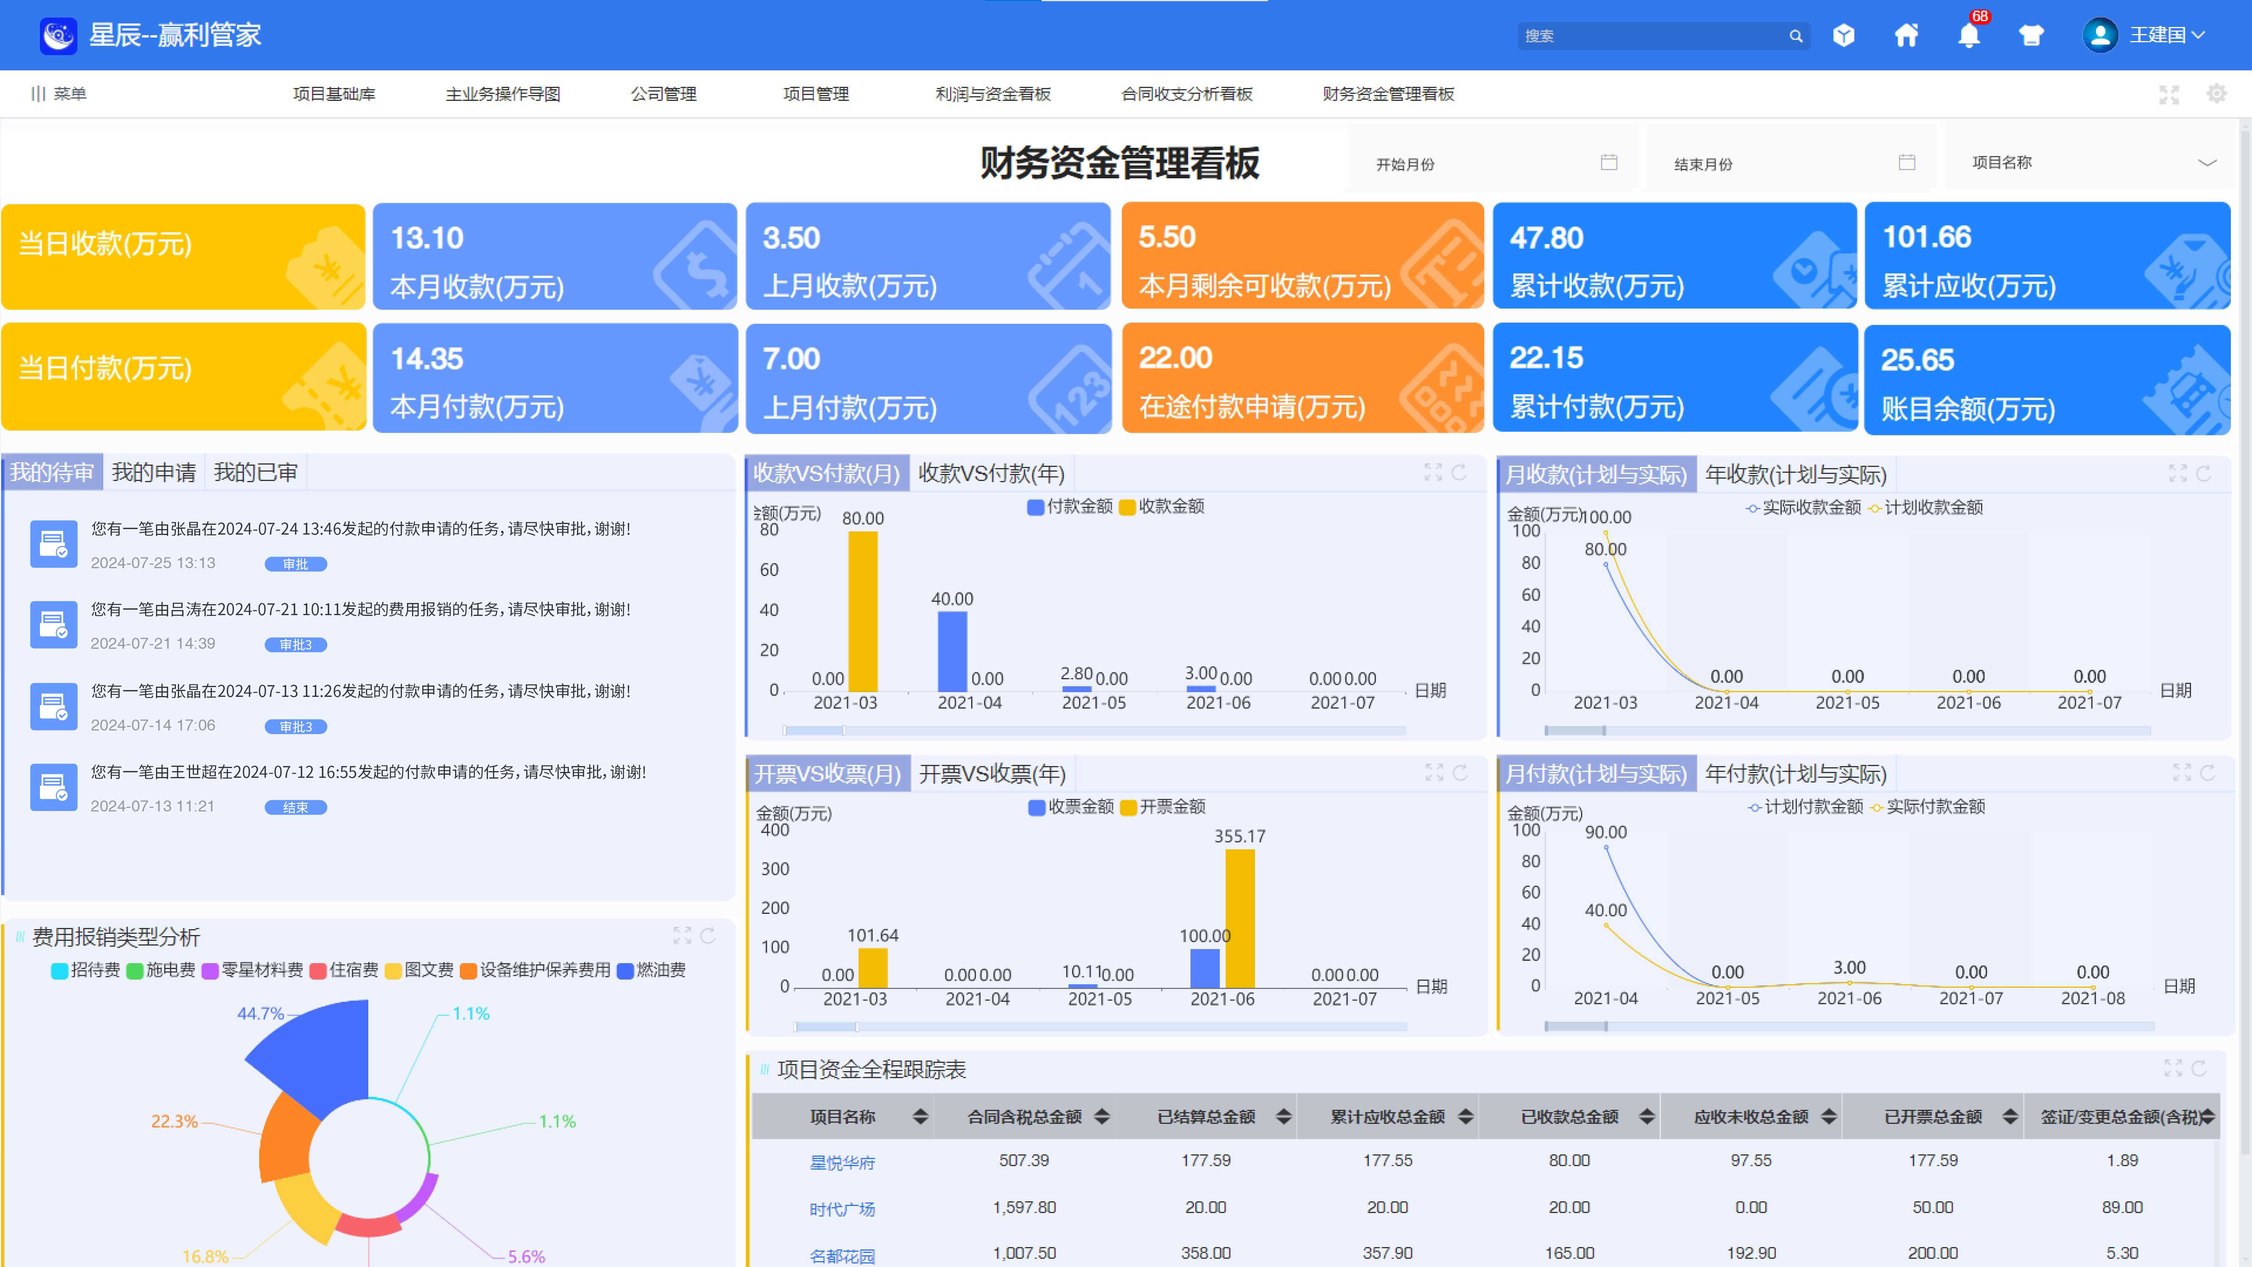Click 结束 tag on 2024-07-13 task
The width and height of the screenshot is (2252, 1267).
click(x=296, y=807)
